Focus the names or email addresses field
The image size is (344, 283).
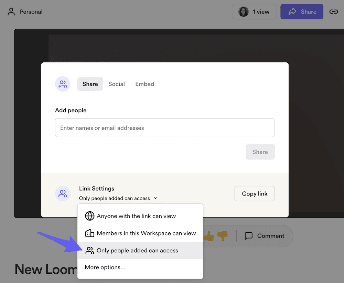click(165, 128)
